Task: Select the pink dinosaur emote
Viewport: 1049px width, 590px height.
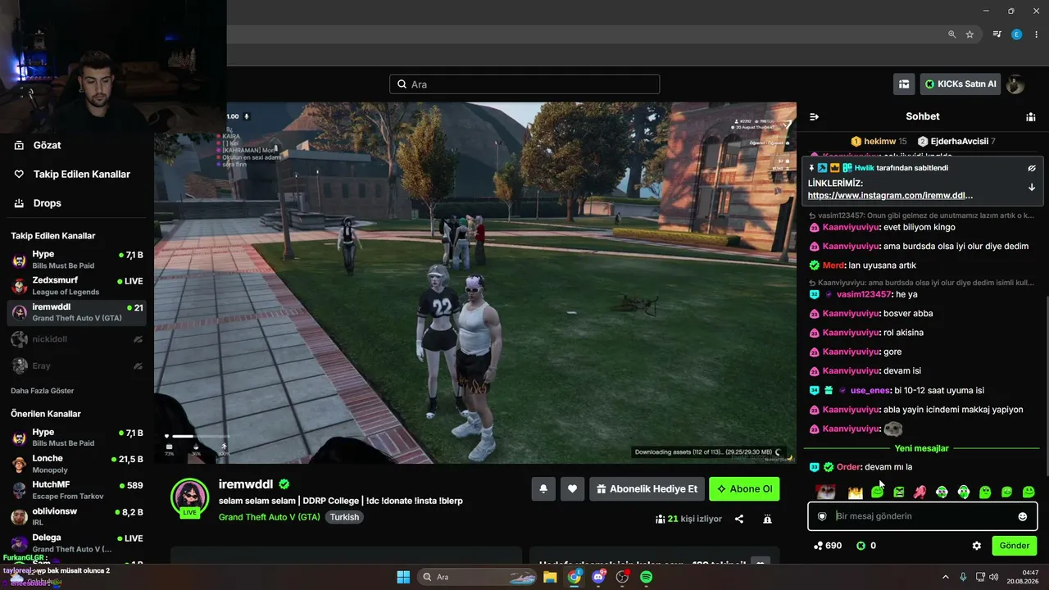Action: coord(920,492)
